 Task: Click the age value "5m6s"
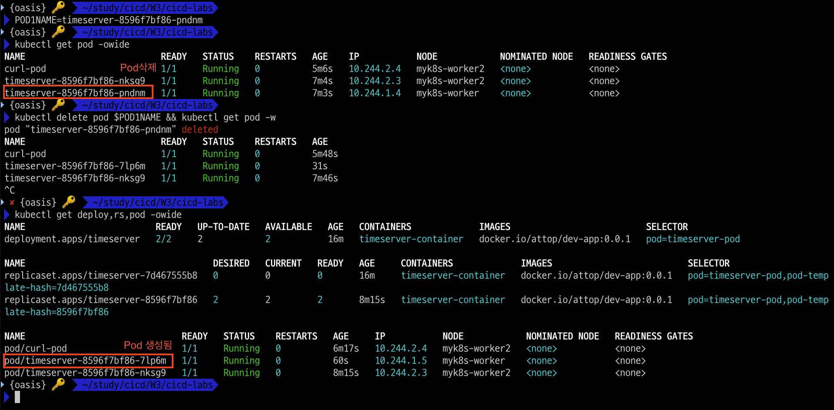tap(322, 69)
